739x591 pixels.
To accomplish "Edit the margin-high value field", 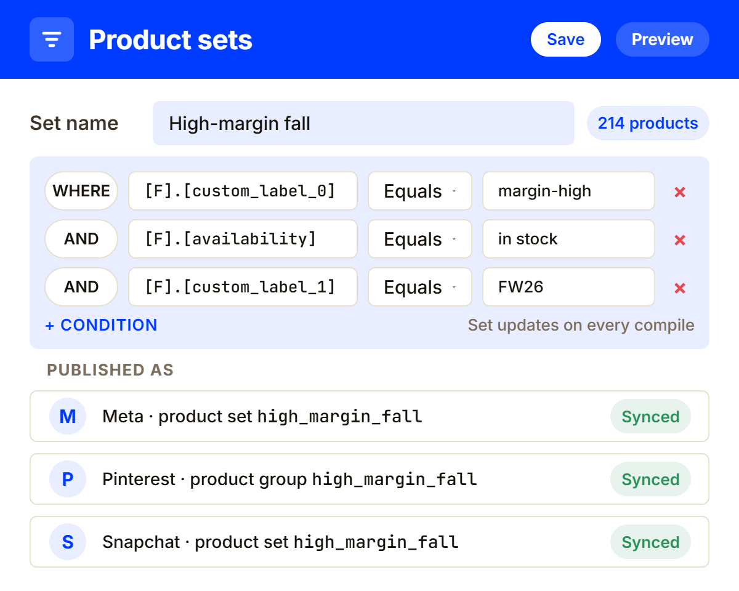I will tap(568, 191).
